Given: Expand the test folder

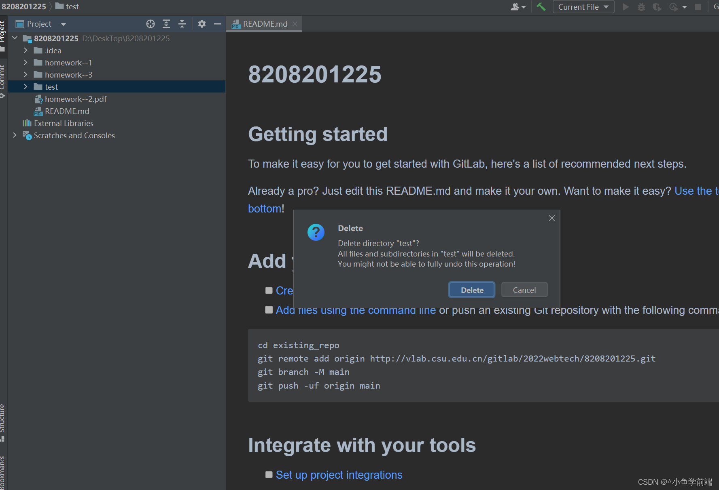Looking at the screenshot, I should [25, 86].
